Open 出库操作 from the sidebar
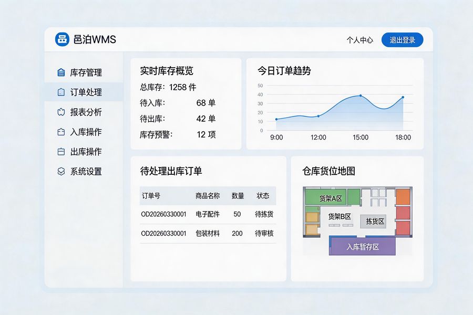 84,152
